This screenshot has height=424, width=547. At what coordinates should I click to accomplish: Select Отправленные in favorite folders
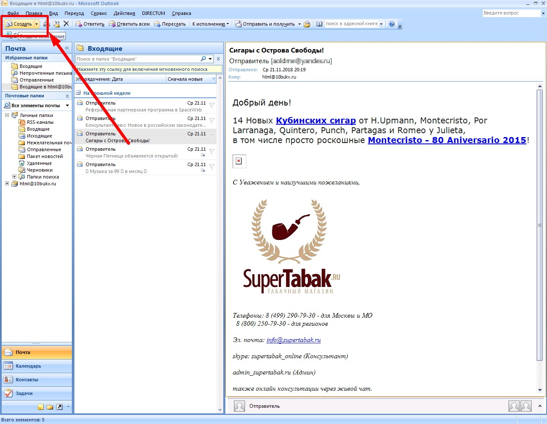33,80
